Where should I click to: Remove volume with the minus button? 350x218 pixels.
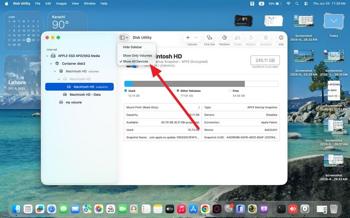point(196,38)
